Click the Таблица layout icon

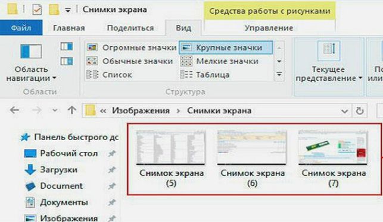click(186, 74)
